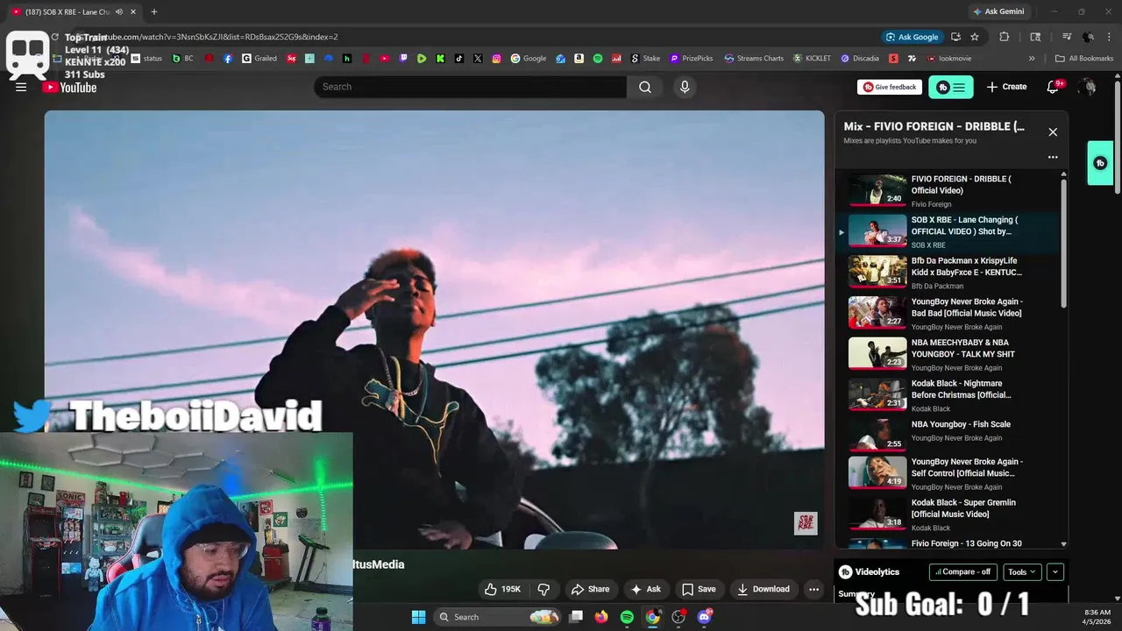Click the Windows taskbar search box
This screenshot has width=1122, height=631.
coord(497,617)
